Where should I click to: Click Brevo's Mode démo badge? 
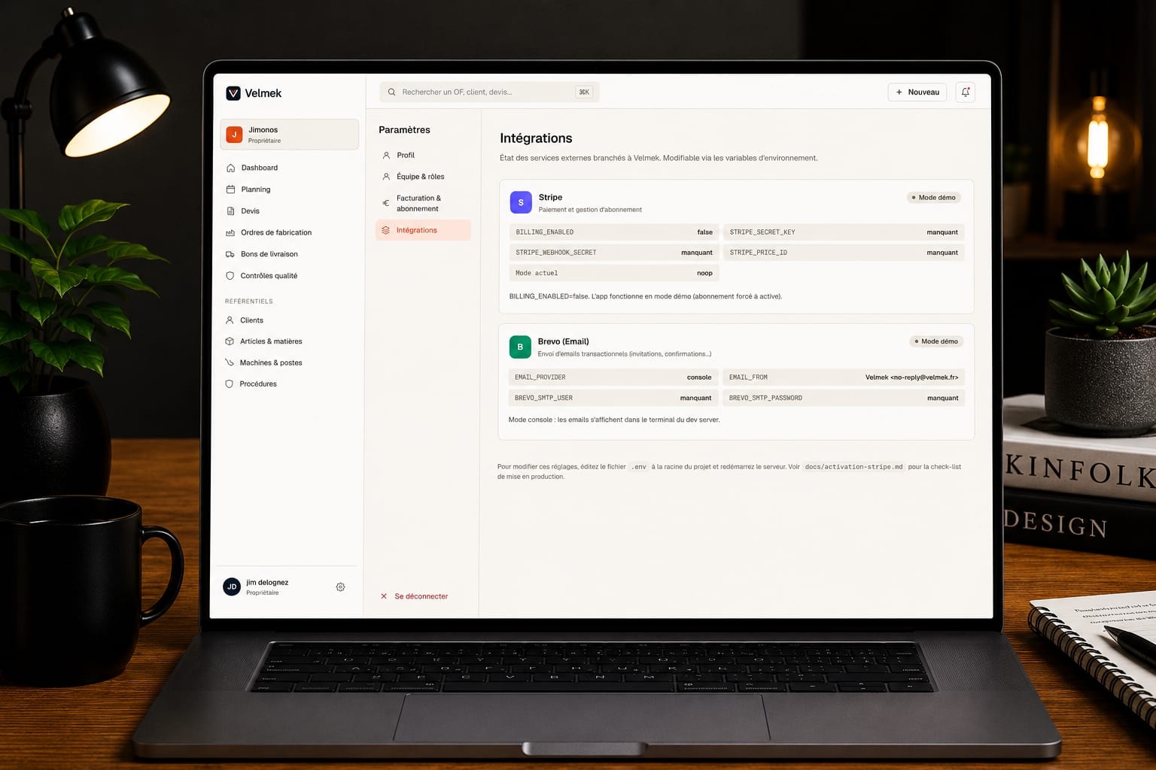[x=935, y=341]
